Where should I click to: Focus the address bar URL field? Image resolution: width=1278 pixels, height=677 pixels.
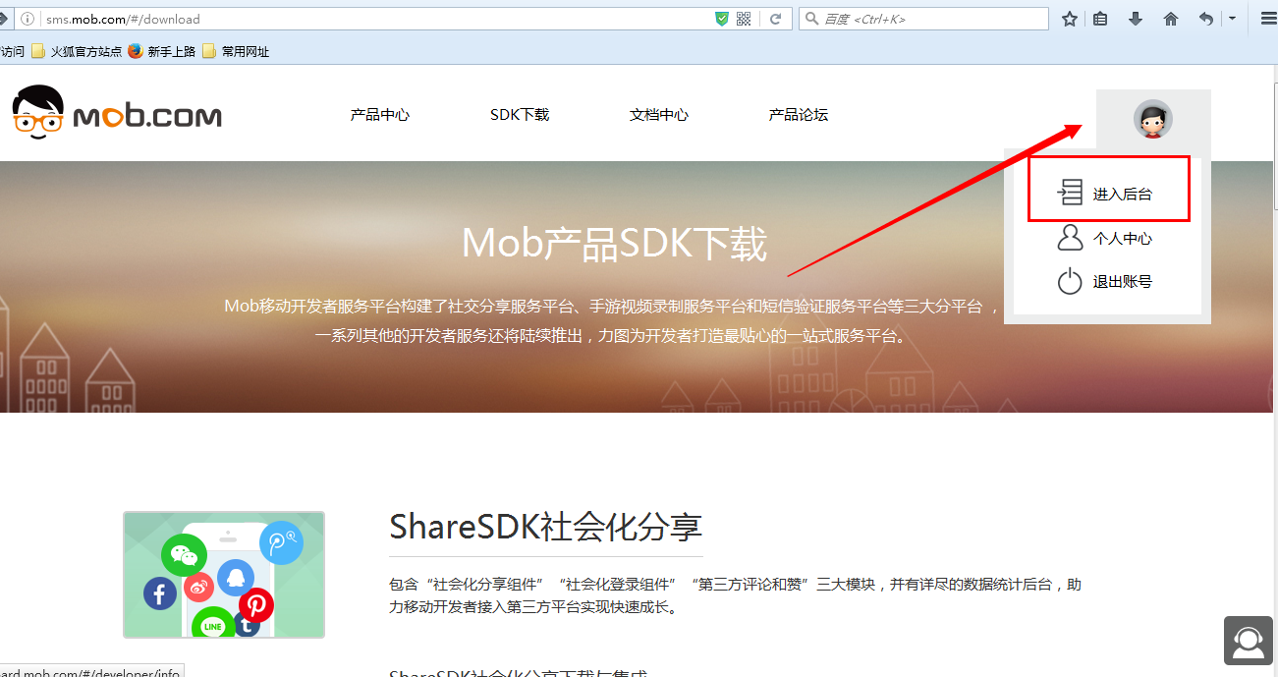[373, 19]
